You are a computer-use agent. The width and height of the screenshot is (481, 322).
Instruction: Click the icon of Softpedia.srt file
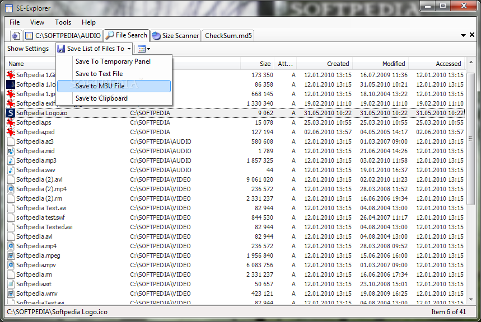pos(11,284)
